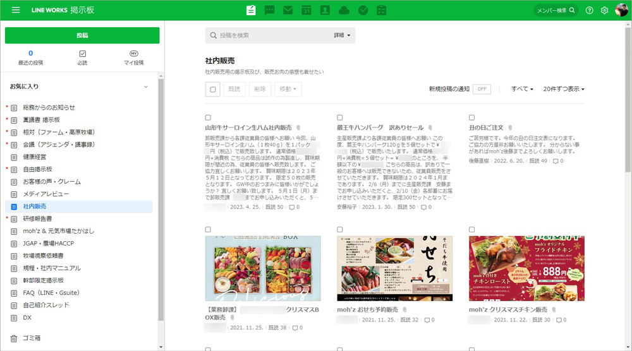Screen dimensions: 632x351
Task: Toggle 新規投稿の通知 OFF switch
Action: point(482,89)
